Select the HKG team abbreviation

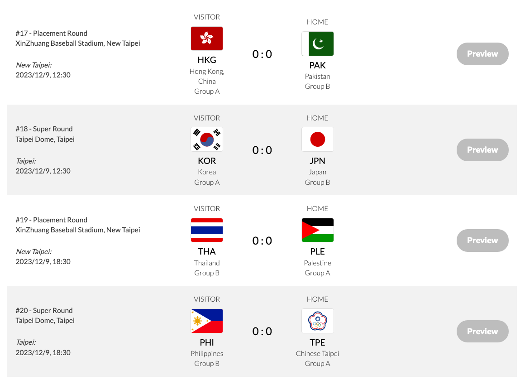pyautogui.click(x=207, y=60)
